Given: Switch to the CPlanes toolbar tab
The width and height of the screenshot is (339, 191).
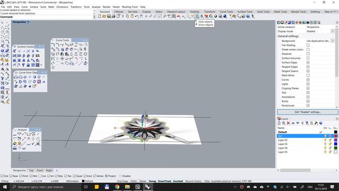Looking at the screenshot, I should coord(119,12).
